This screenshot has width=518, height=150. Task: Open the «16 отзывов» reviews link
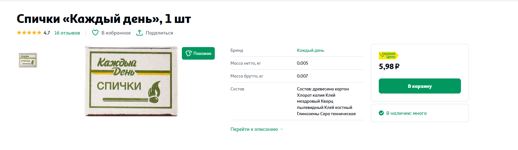coord(67,33)
